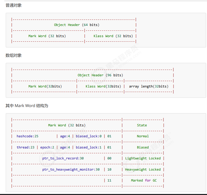This screenshot has width=207, height=195.
Task: Click the 数组对象 heading
Action: click(14, 55)
